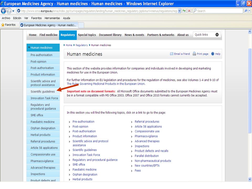Click The Rules Governing Medicinal Products link
252x189 pixels.
tap(106, 84)
